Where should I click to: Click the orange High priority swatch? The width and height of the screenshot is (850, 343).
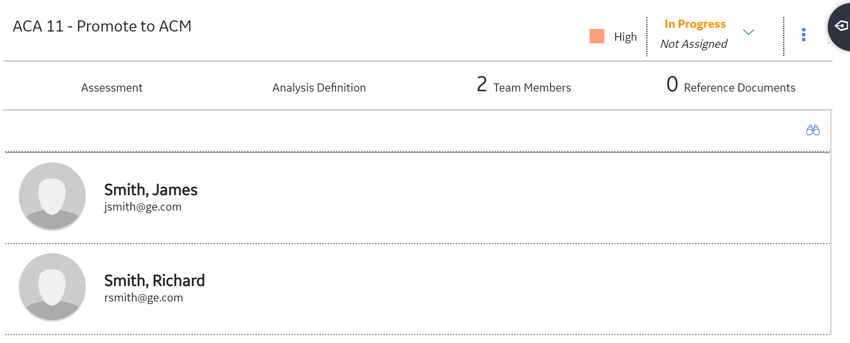point(597,36)
